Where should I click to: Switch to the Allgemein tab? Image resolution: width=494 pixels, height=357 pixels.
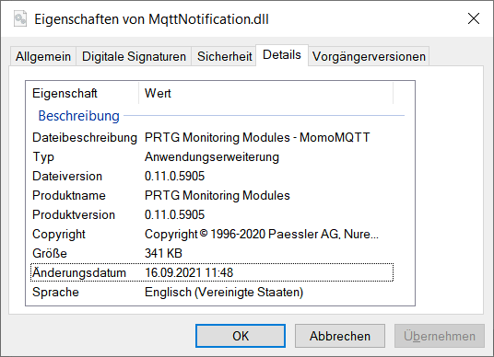[43, 57]
